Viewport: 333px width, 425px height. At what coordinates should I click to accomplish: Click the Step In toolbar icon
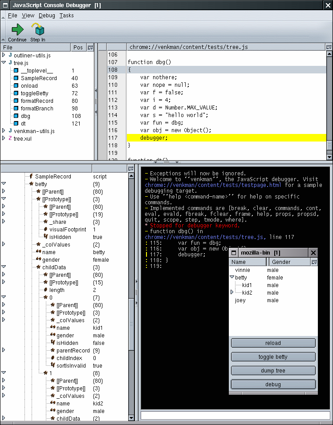pos(38,29)
